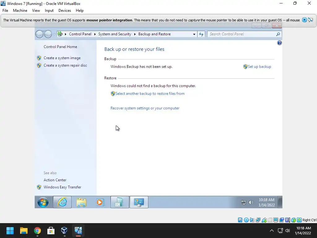Click Windows 7 tray network icon
The image size is (317, 238).
point(244,202)
